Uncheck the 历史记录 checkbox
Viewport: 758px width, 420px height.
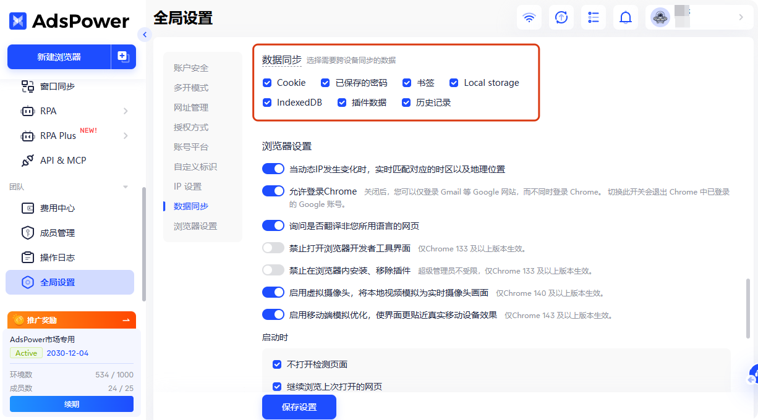406,103
